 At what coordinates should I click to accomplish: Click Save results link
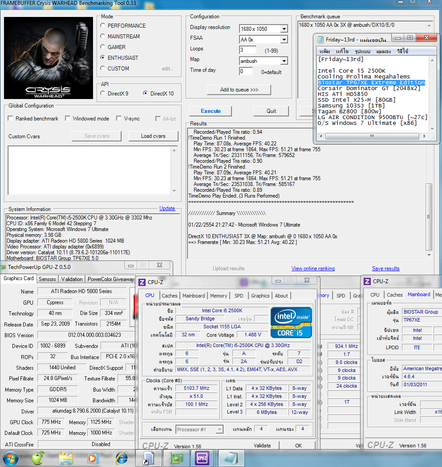[x=385, y=269]
